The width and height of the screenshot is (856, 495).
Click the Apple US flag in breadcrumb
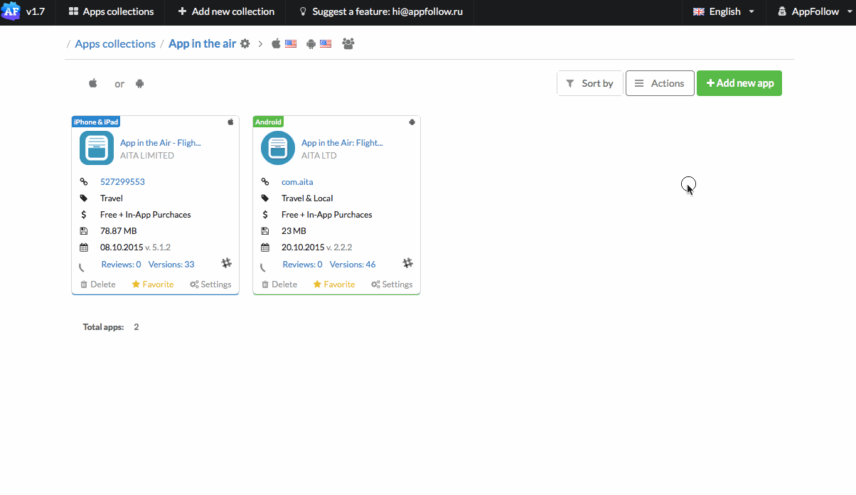pos(291,44)
